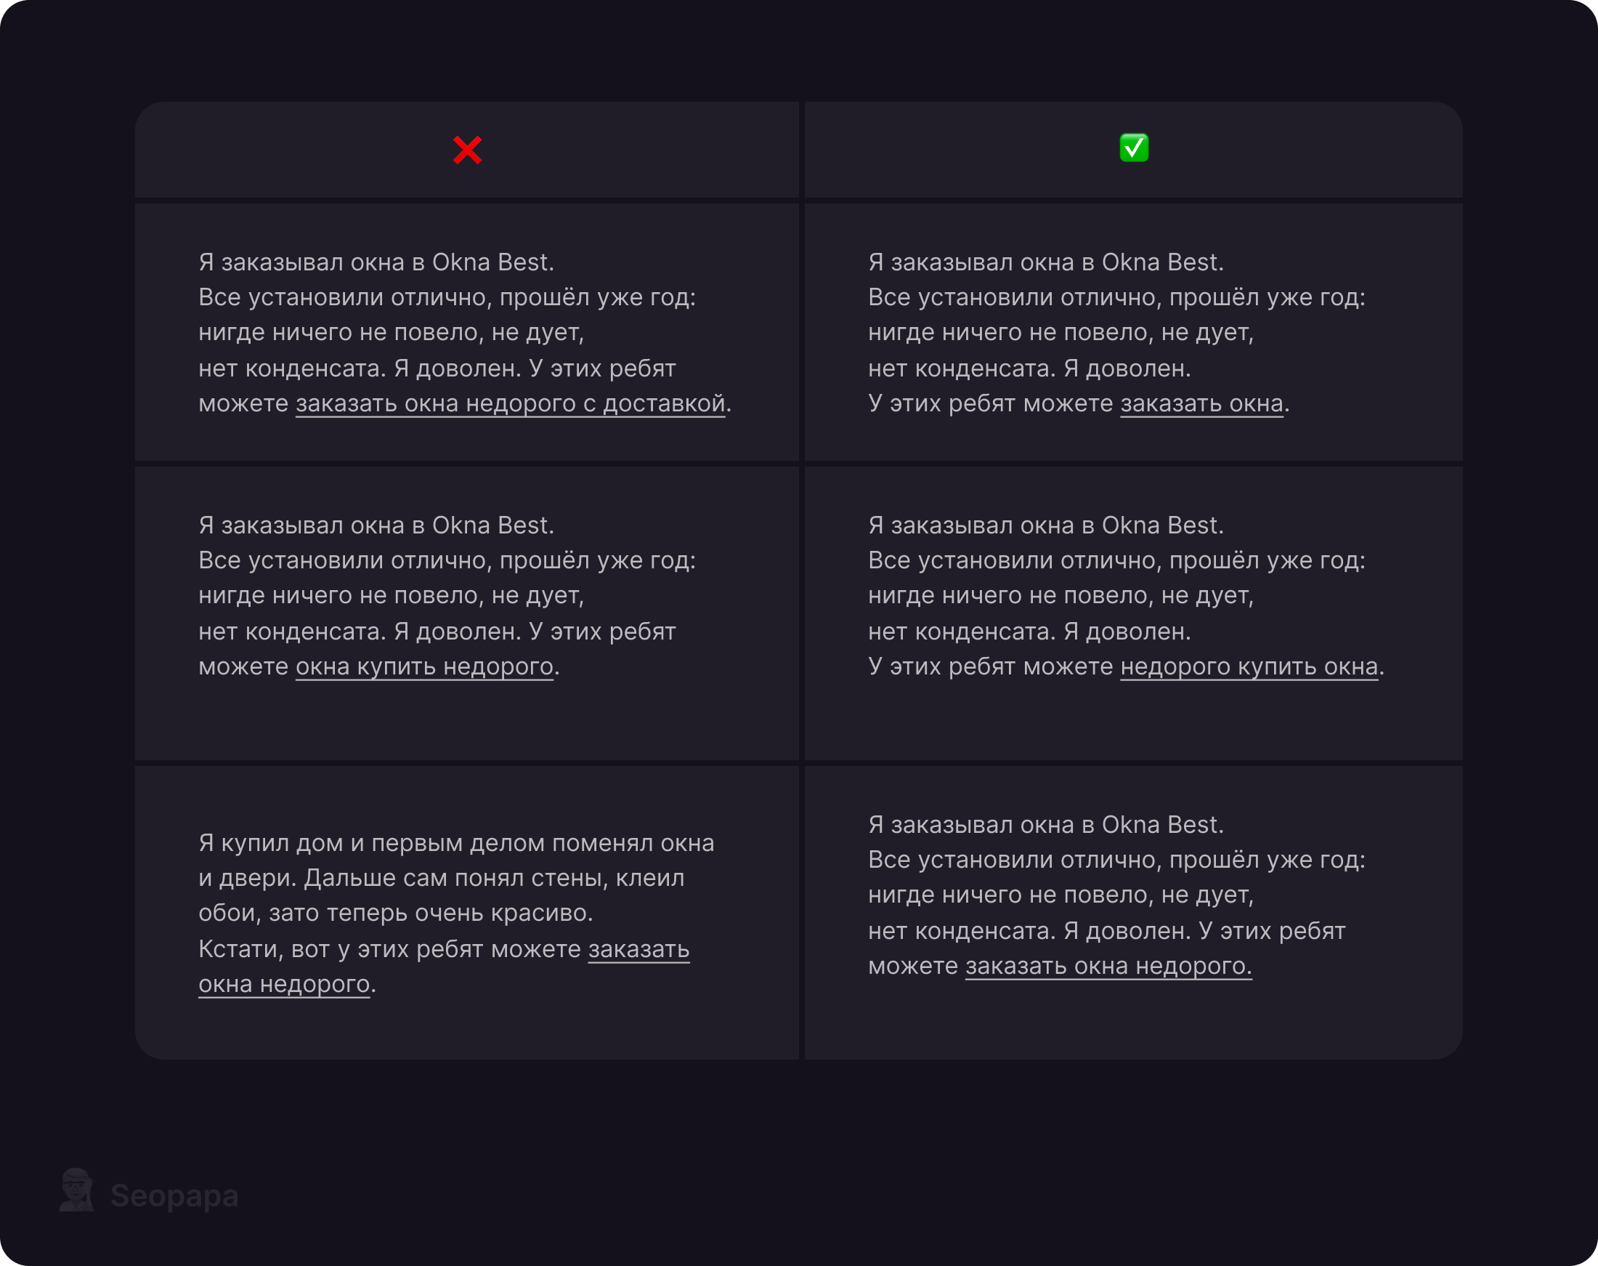The height and width of the screenshot is (1266, 1598).
Task: Click the line 'и двери. Дальше сам понял стены'
Action: point(441,879)
